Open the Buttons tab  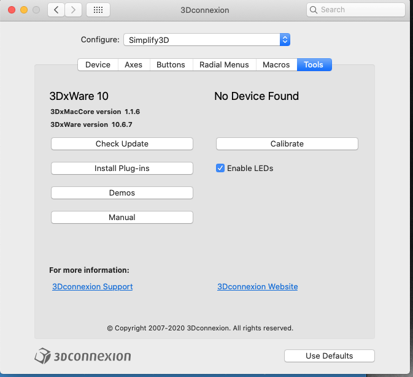pyautogui.click(x=171, y=65)
